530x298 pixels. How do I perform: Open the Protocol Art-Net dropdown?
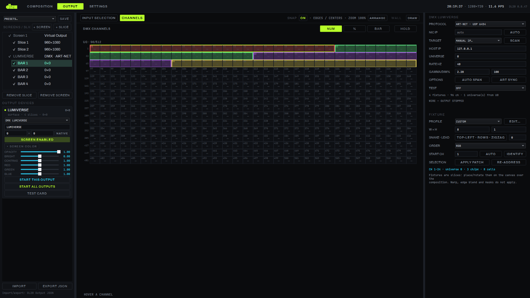coord(490,24)
